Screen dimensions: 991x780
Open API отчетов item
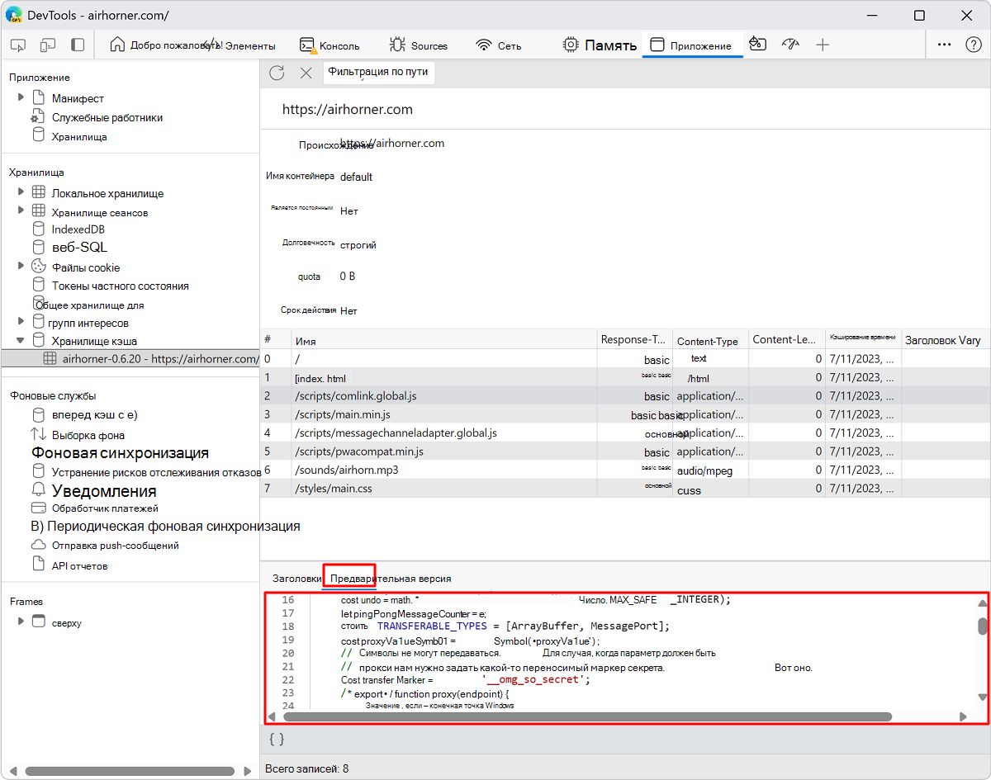pyautogui.click(x=79, y=565)
